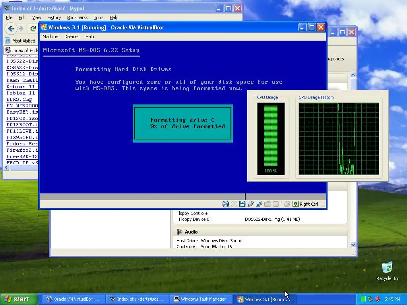Open the History menu in Mypal
This screenshot has height=305, width=407.
[54, 17]
